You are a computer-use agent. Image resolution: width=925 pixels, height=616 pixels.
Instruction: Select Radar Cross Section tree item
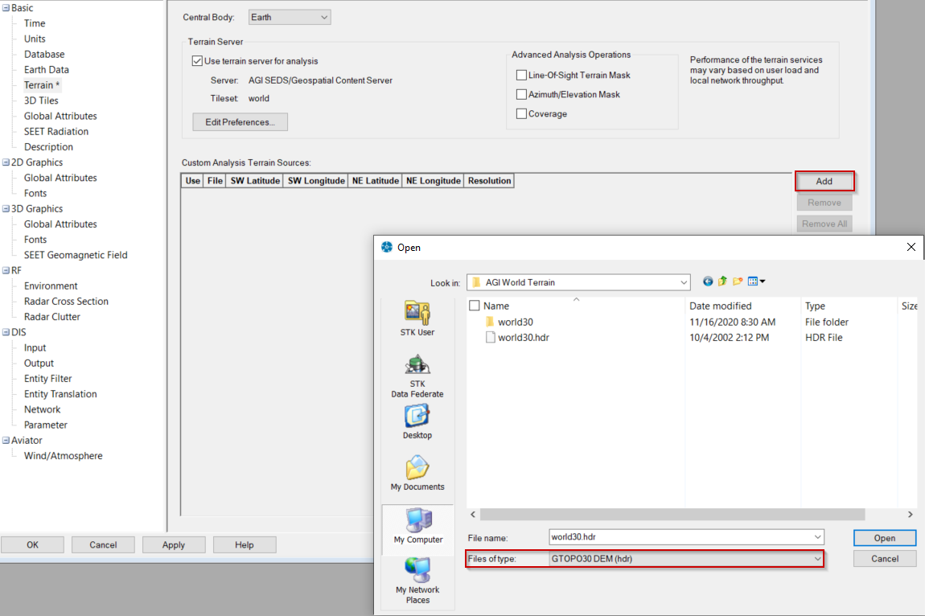pos(66,302)
